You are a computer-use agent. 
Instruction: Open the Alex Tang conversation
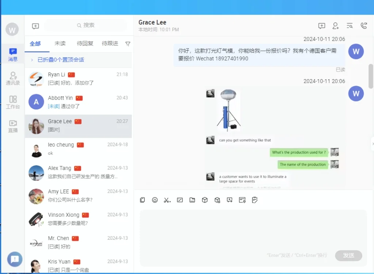(79, 172)
